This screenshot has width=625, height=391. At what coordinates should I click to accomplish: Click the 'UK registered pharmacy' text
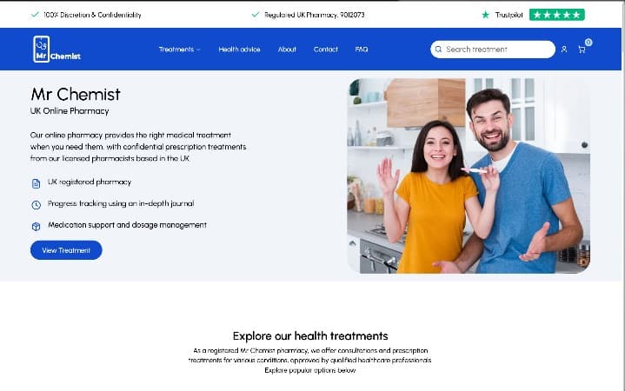tap(90, 182)
